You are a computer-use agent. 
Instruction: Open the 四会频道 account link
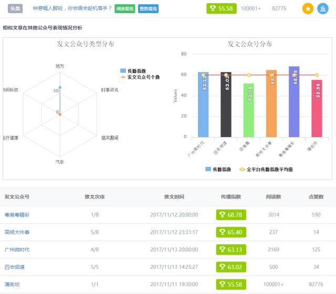(x=15, y=267)
